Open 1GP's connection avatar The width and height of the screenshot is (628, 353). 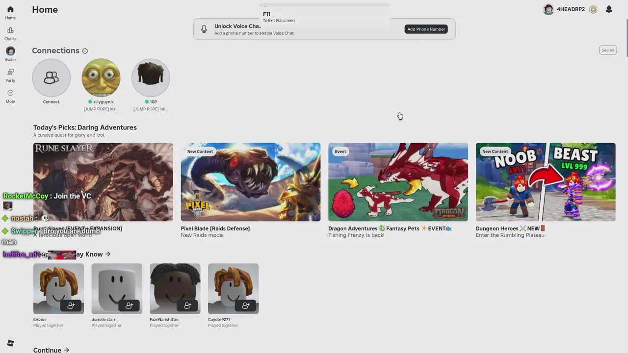[x=151, y=77]
